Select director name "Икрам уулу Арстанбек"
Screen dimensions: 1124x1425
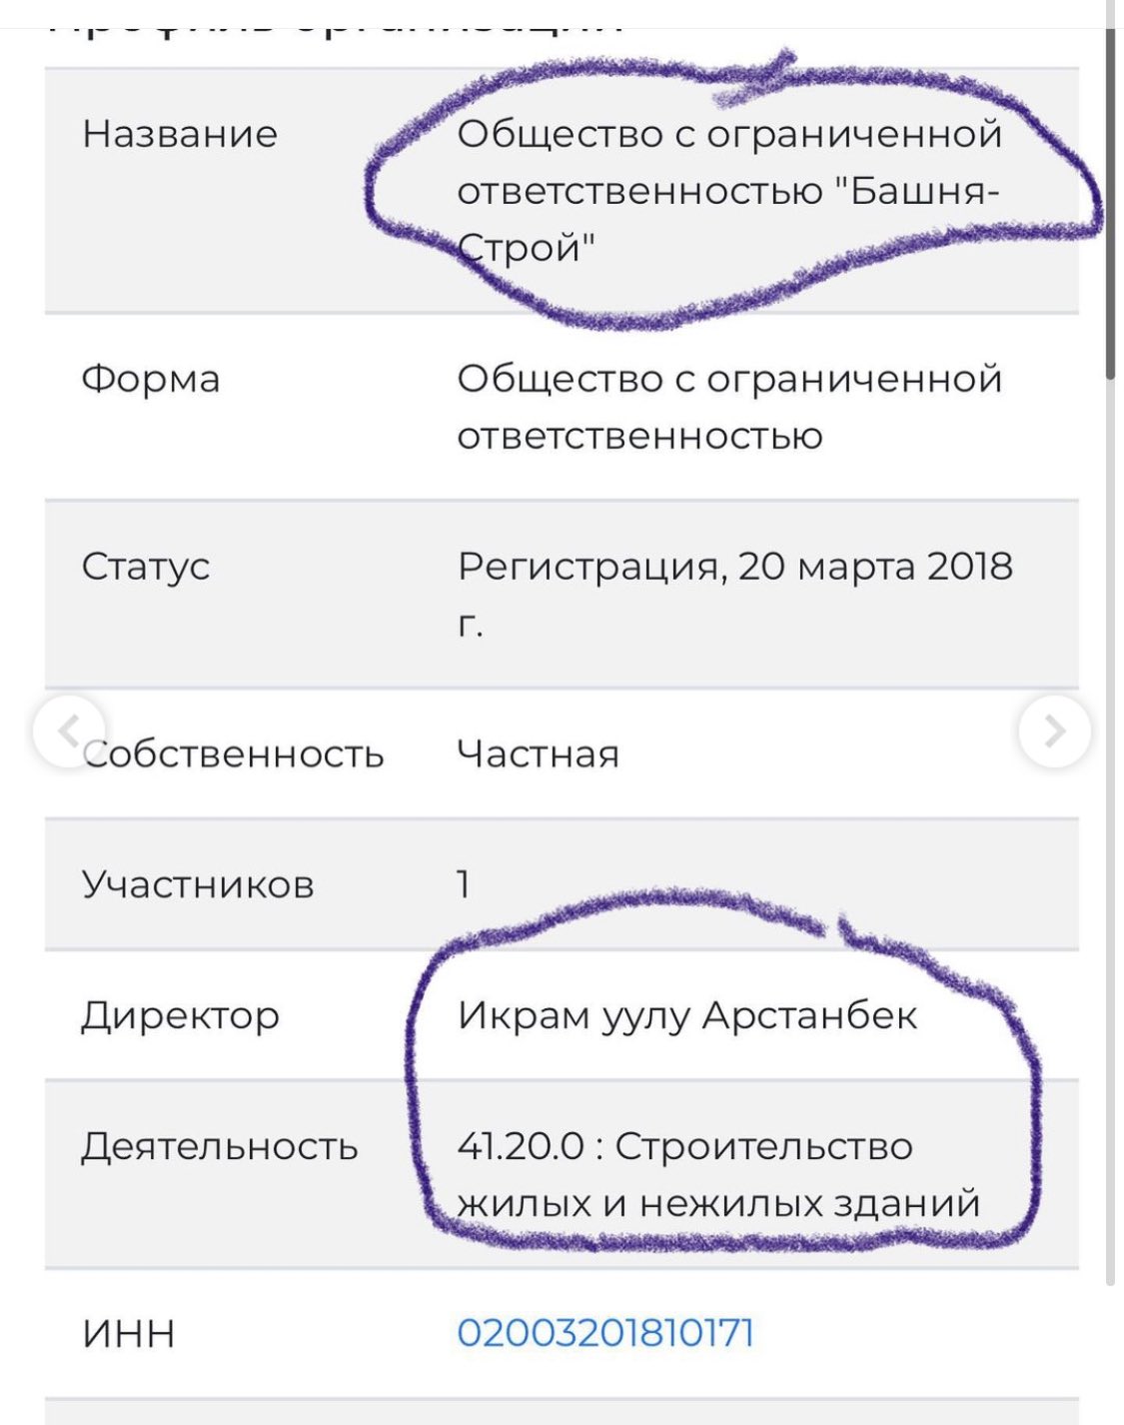tap(687, 1015)
